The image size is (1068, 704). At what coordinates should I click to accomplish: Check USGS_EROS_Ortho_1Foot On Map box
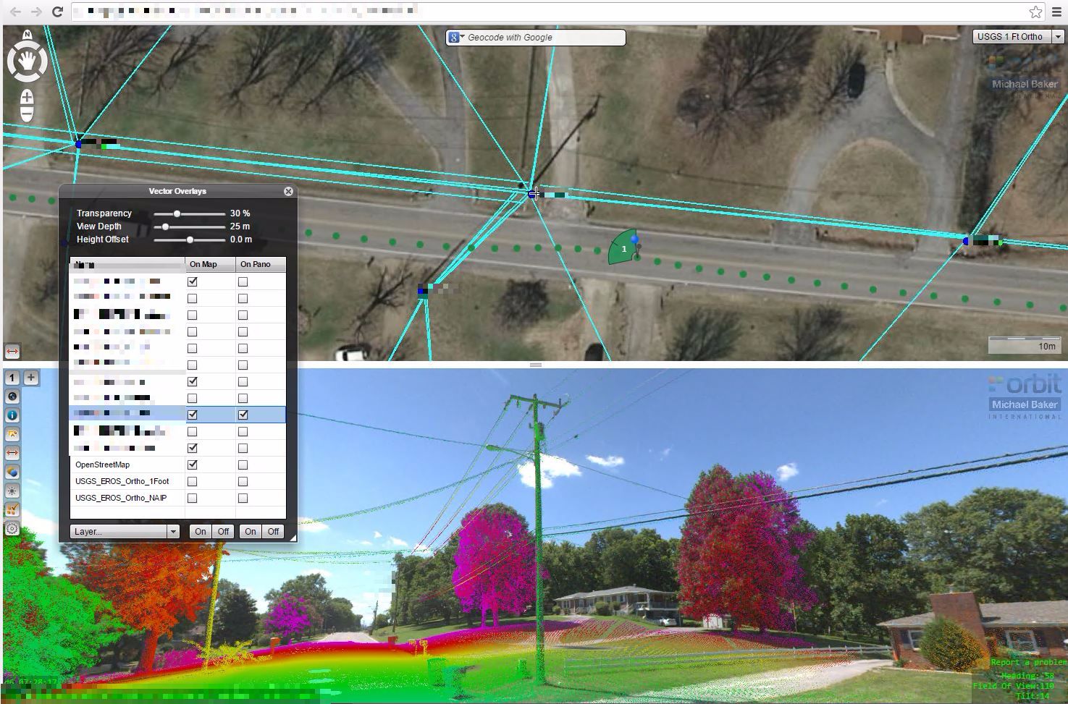point(192,481)
